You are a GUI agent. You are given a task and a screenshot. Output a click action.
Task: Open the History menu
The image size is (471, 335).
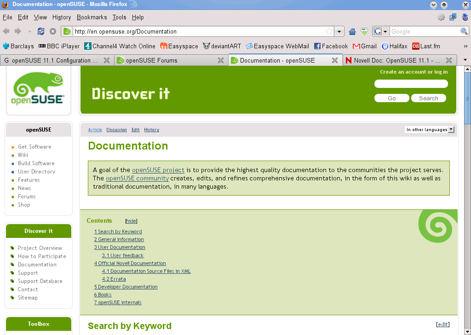tap(62, 17)
